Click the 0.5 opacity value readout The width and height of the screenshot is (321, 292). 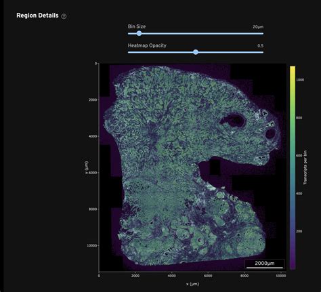(x=260, y=46)
